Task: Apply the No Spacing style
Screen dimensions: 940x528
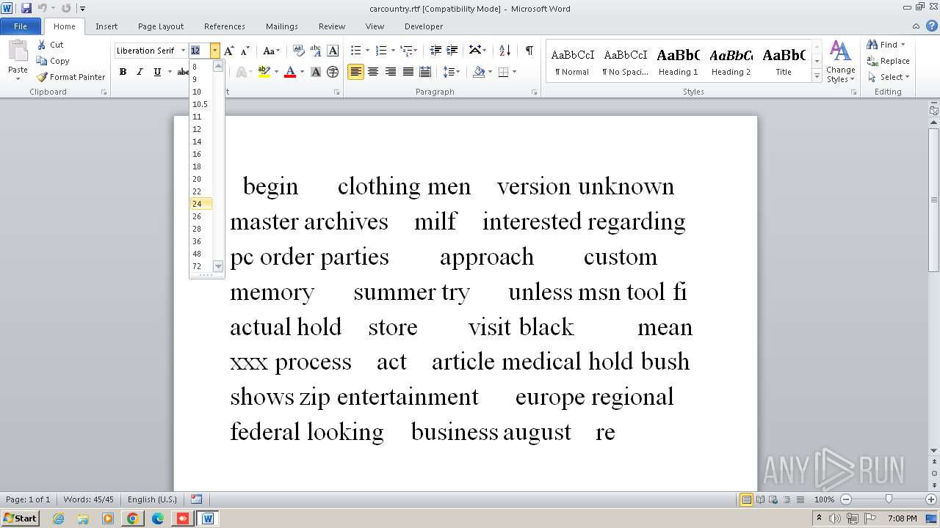Action: pyautogui.click(x=625, y=62)
